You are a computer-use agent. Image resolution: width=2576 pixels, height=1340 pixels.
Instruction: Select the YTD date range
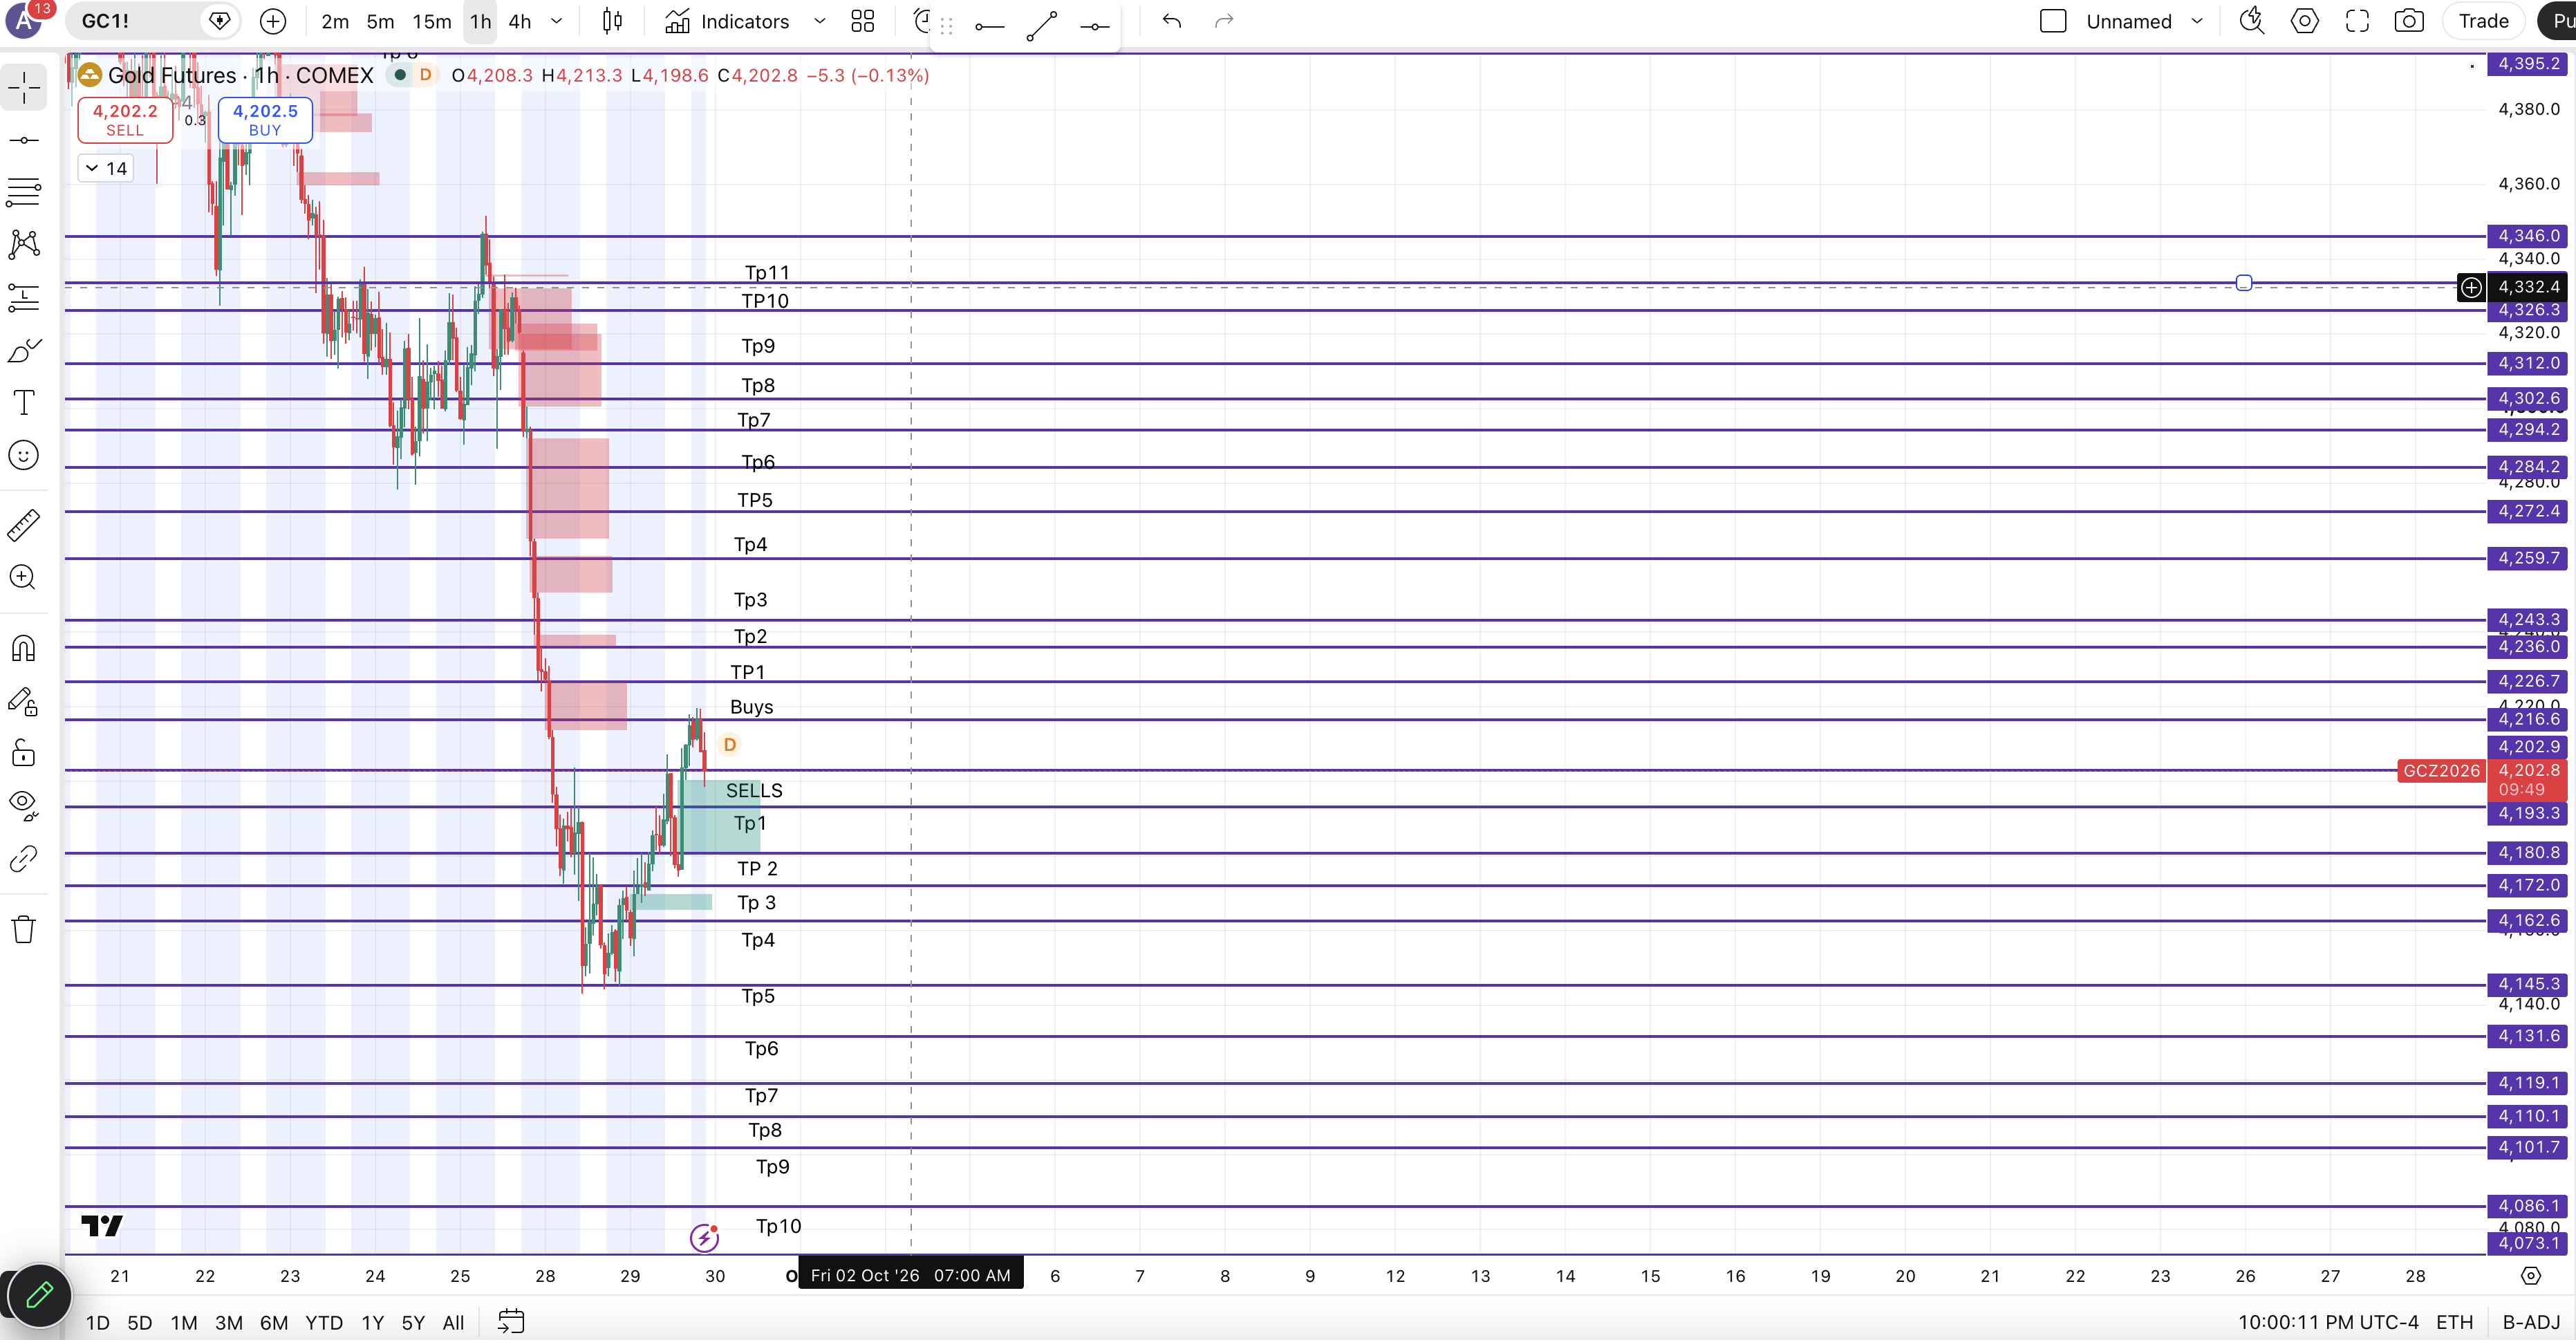click(324, 1322)
